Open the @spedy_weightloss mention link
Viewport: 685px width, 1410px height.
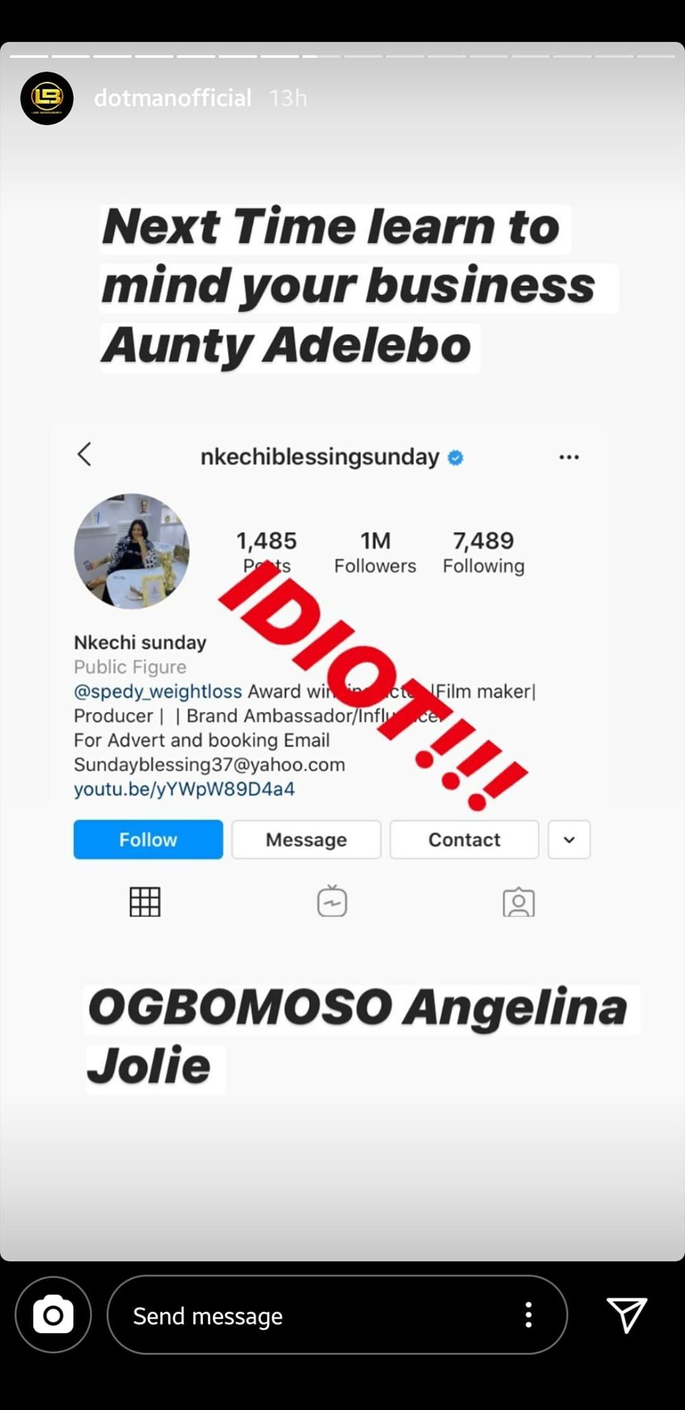[157, 691]
